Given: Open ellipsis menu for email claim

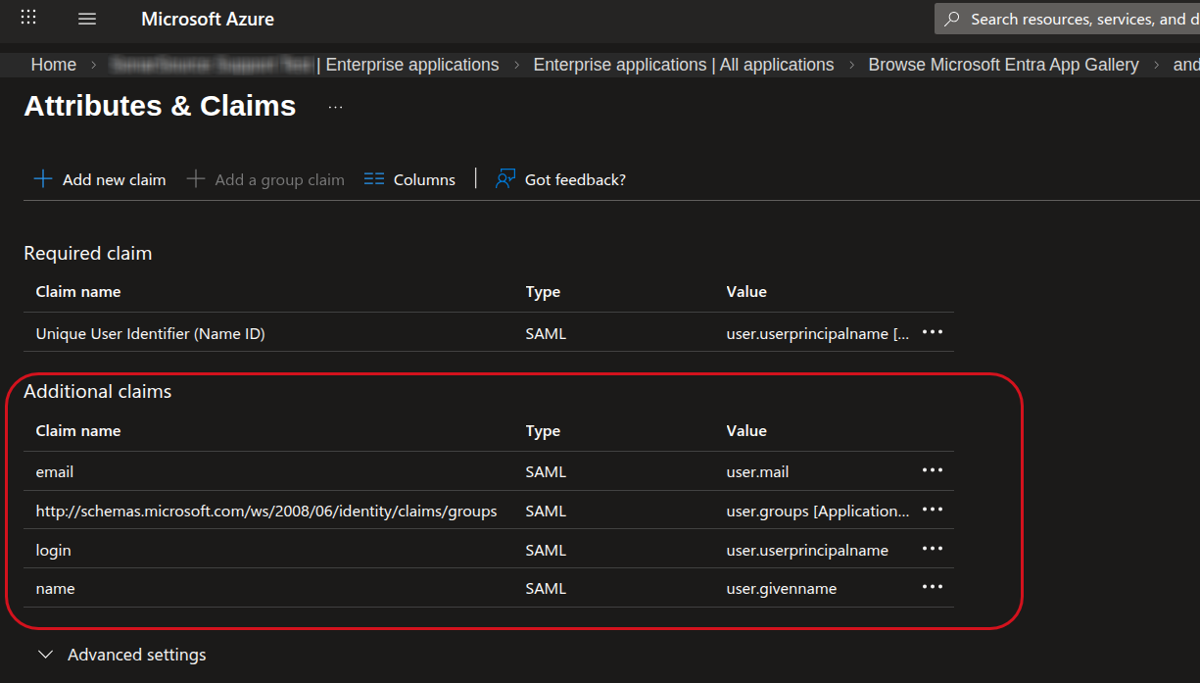Looking at the screenshot, I should coord(933,470).
